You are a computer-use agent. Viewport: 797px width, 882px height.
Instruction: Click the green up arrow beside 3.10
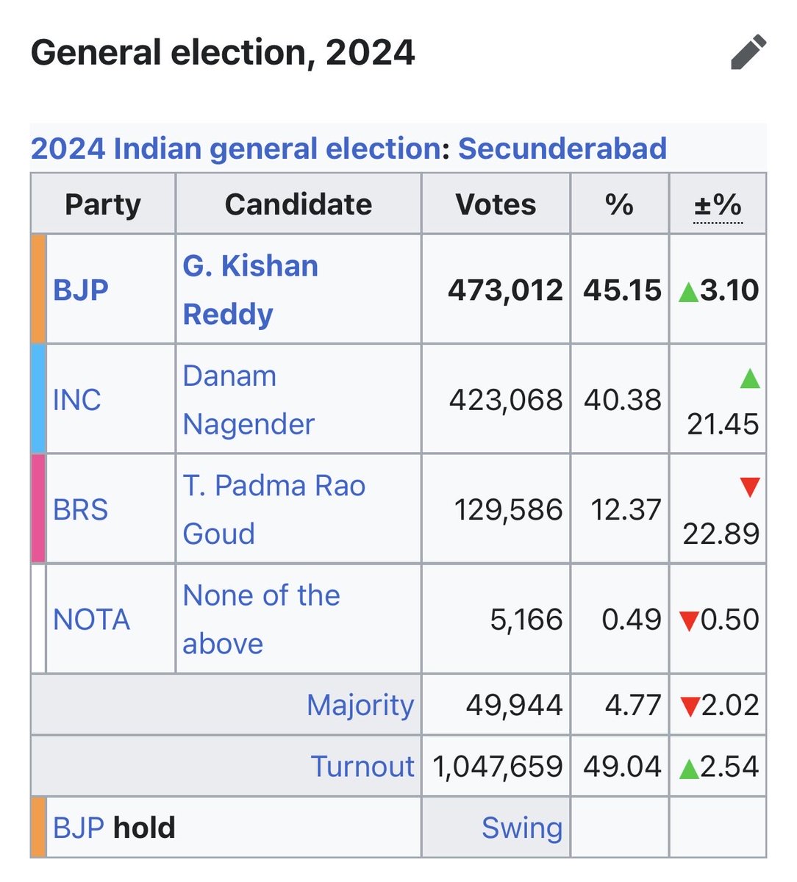point(688,292)
